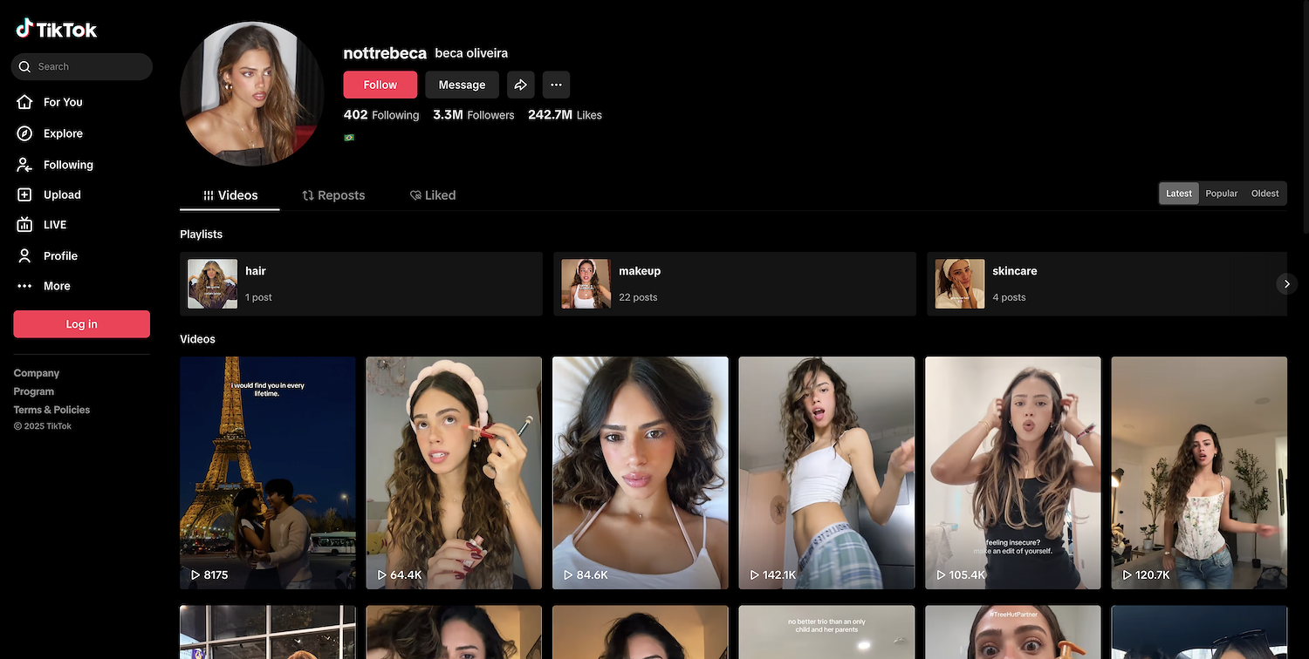Click the 402 Following count

(381, 115)
